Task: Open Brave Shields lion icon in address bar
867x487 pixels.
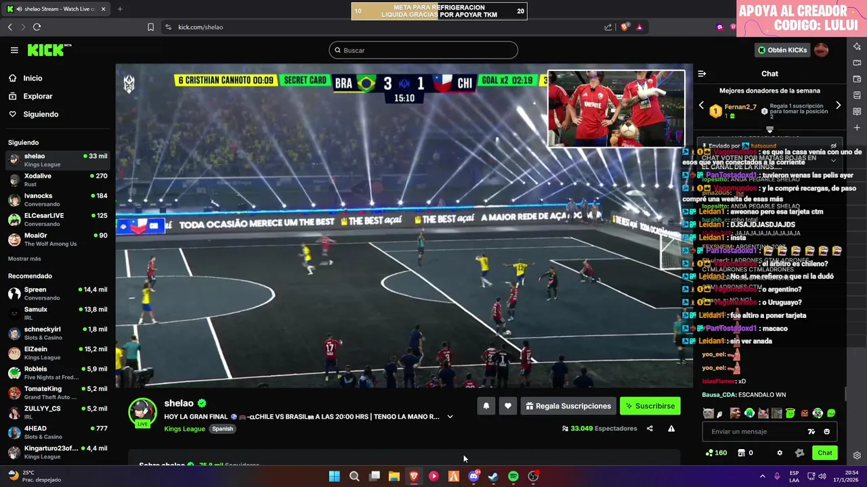Action: (625, 27)
